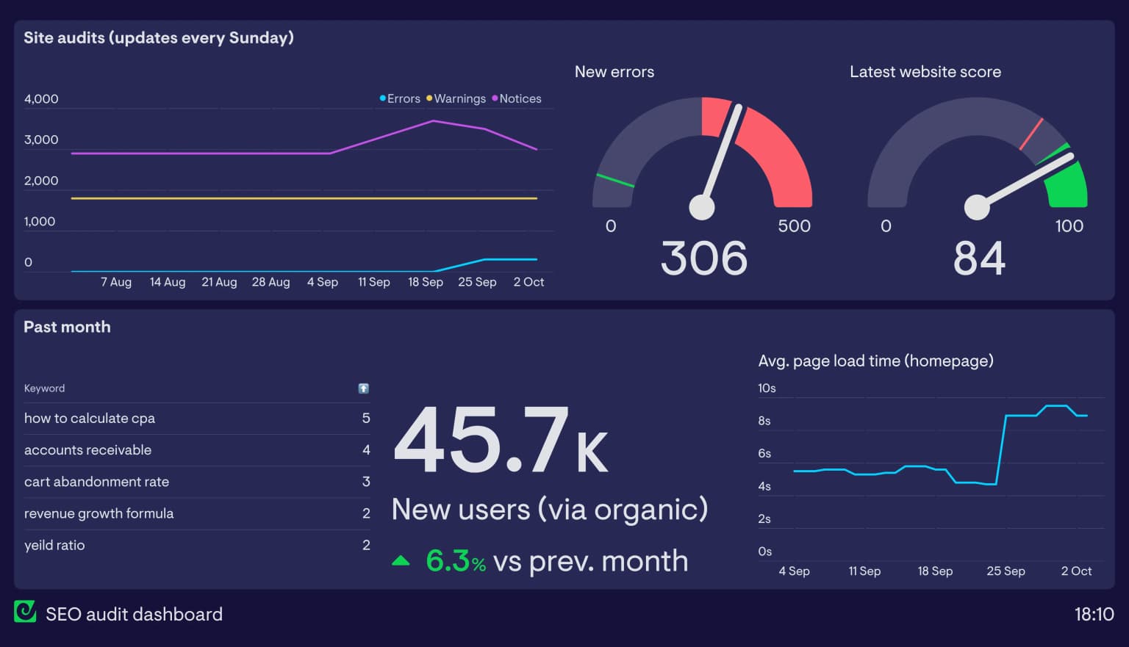Click the 84 website score reading
This screenshot has width=1129, height=647.
978,258
